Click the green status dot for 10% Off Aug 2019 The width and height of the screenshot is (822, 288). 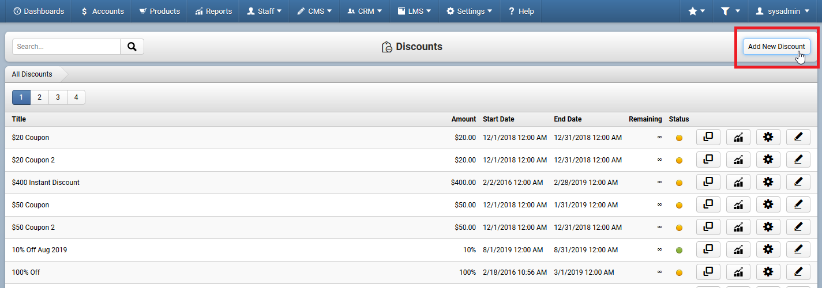tap(679, 250)
